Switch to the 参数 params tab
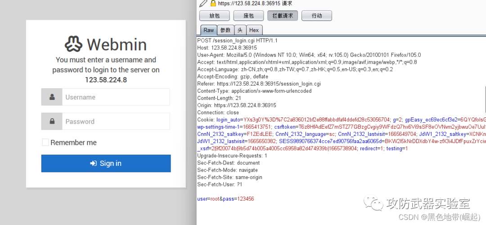Screen dimensions: 486x225 [x=225, y=30]
